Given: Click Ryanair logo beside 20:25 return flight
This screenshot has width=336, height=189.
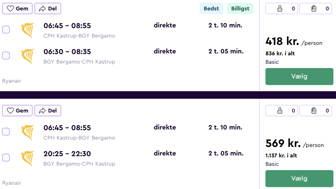Looking at the screenshot, I should tap(28, 158).
